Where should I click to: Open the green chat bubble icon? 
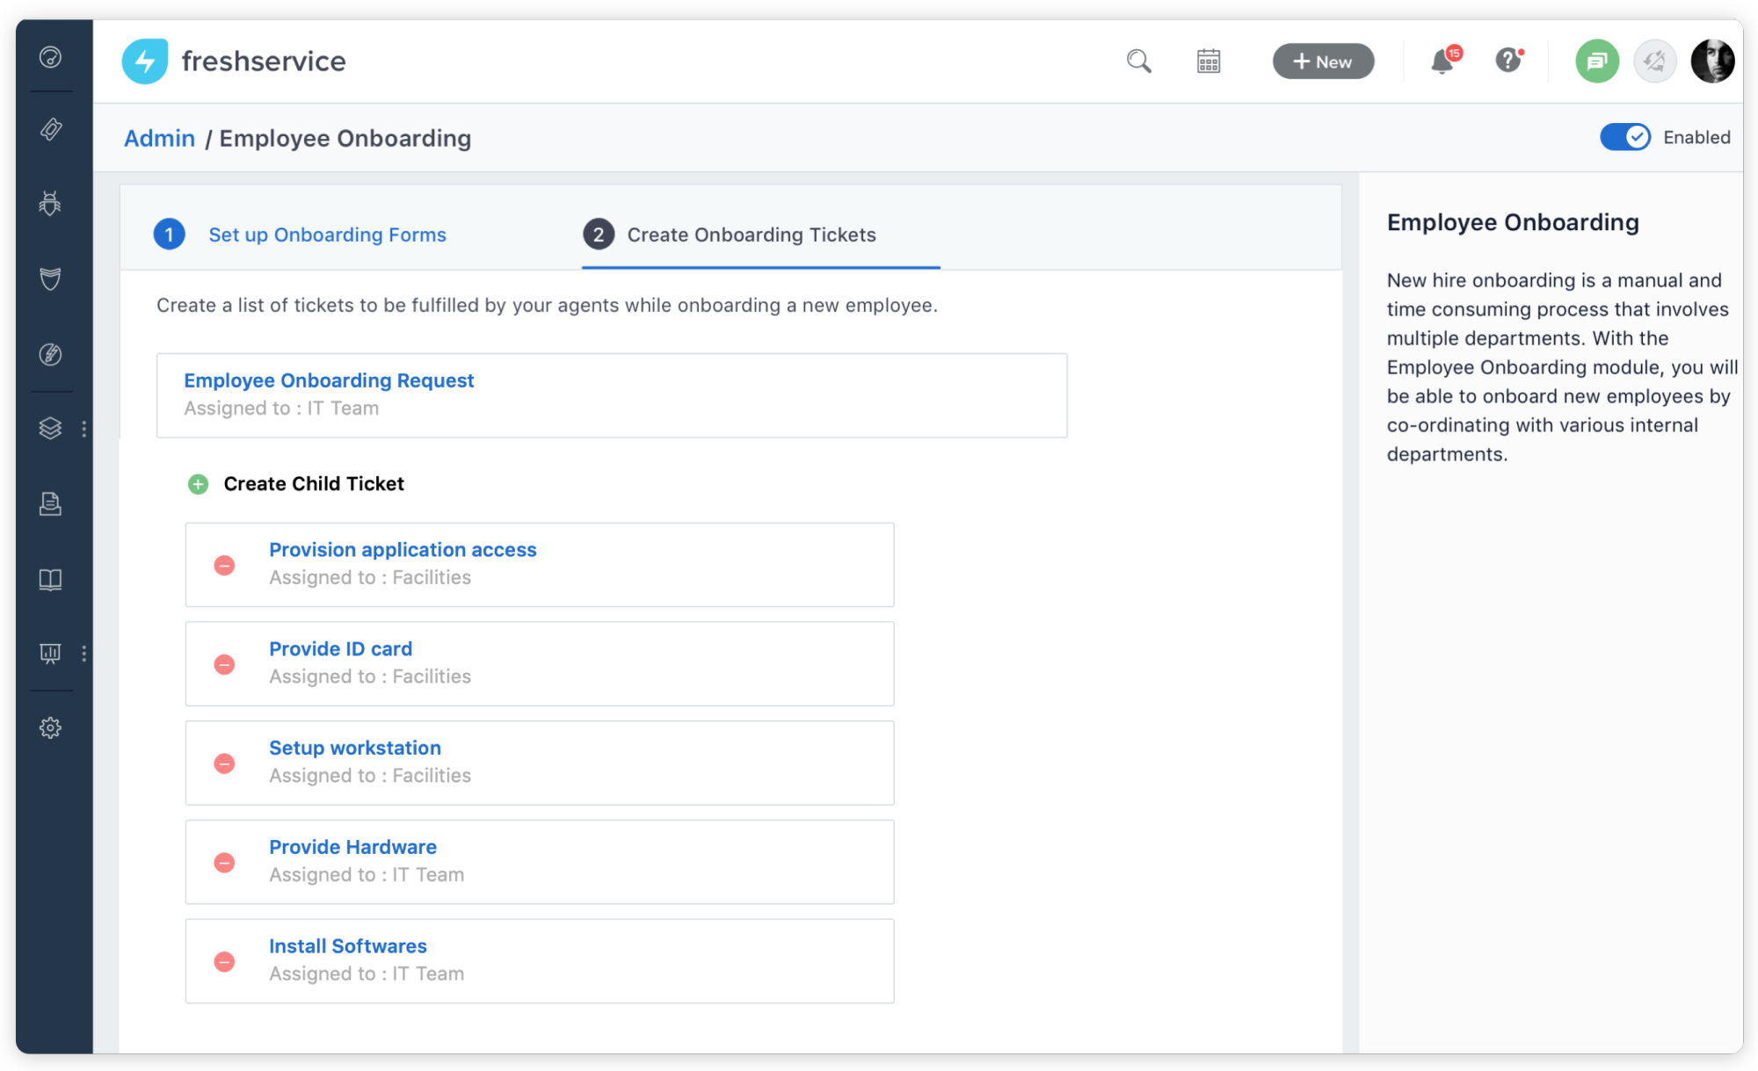tap(1597, 62)
